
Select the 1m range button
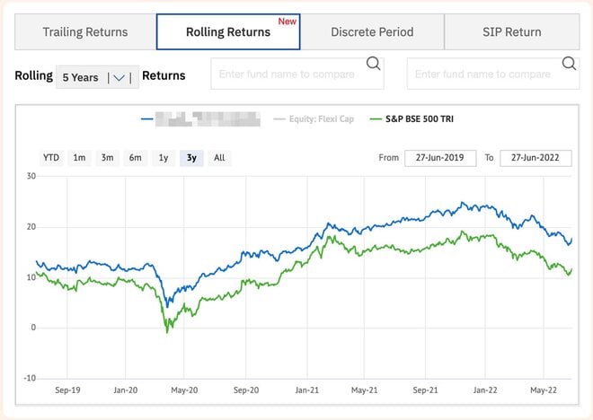pyautogui.click(x=80, y=158)
